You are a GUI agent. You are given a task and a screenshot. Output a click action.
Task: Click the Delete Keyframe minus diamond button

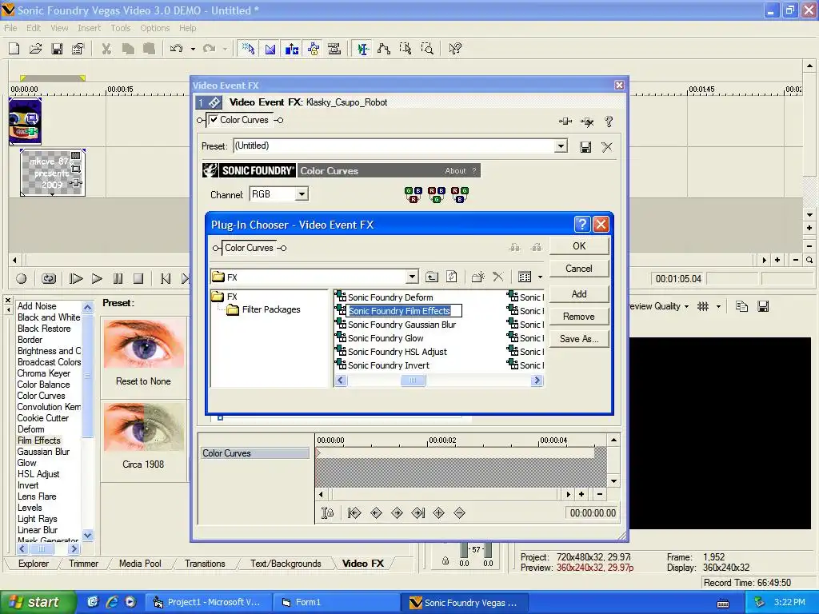(x=459, y=513)
